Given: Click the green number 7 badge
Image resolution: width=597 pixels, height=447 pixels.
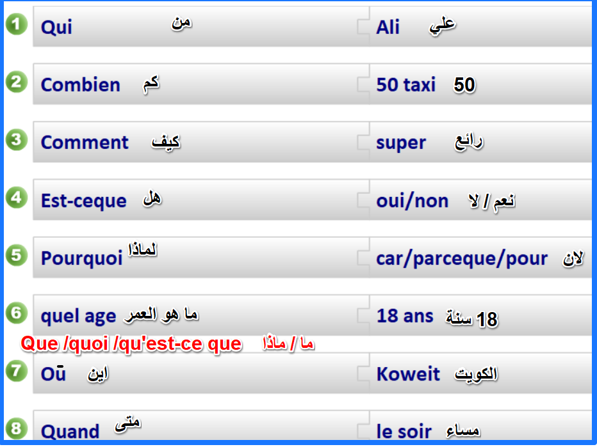Looking at the screenshot, I should point(17,370).
